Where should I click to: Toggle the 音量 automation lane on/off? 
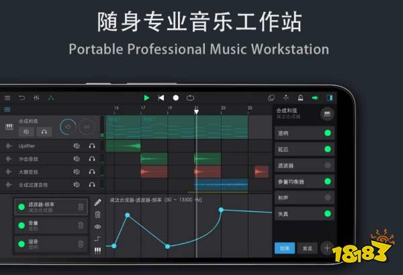tap(21, 225)
